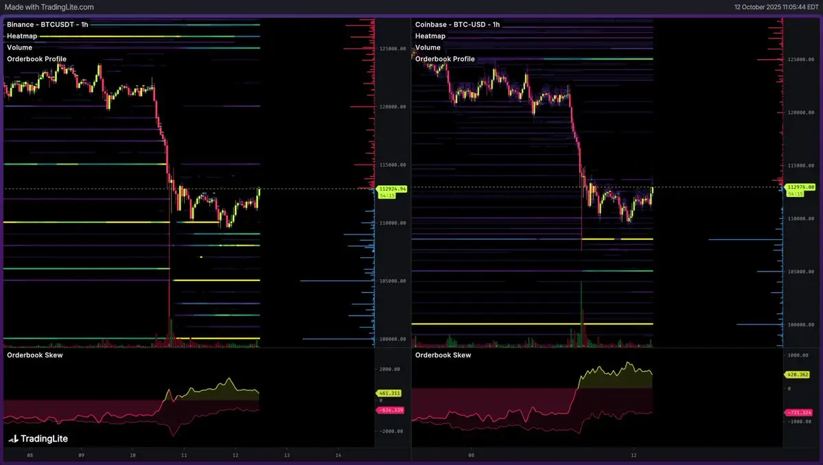Click the 420.362 skew value tag
This screenshot has height=465, width=823.
tap(798, 375)
